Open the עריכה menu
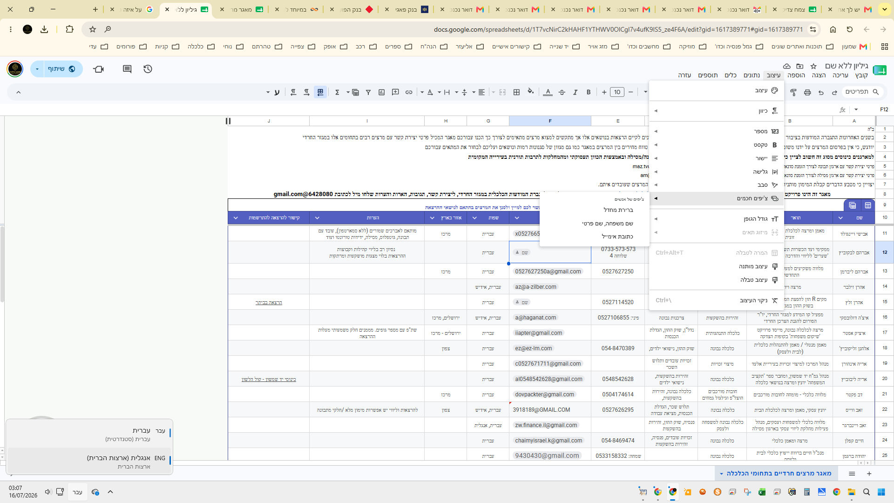Viewport: 894px width, 503px height. click(x=840, y=75)
